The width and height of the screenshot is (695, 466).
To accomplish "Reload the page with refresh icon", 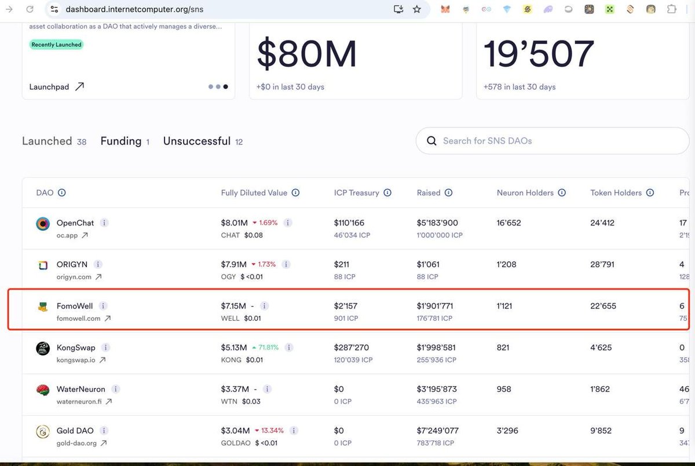I will pos(30,9).
